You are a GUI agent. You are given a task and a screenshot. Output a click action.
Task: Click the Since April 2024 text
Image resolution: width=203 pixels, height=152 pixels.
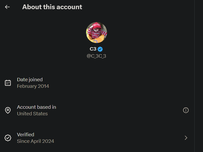[36, 141]
